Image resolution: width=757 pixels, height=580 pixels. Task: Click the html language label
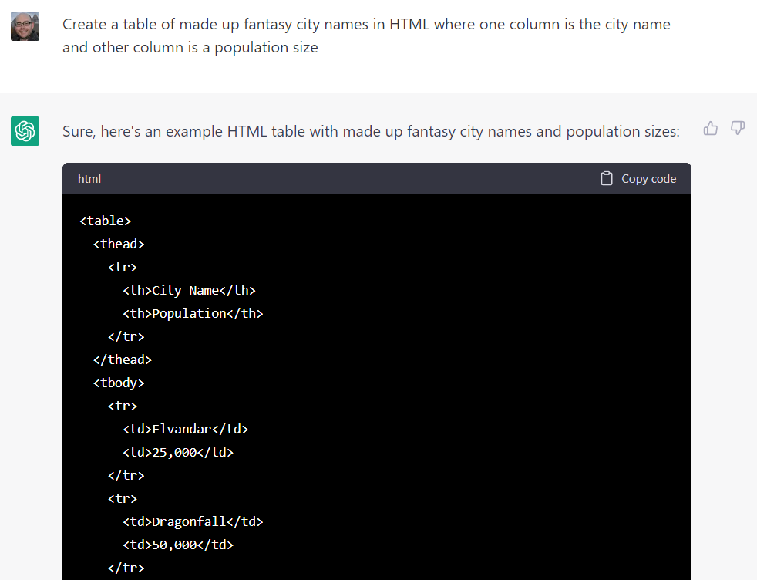pyautogui.click(x=89, y=179)
